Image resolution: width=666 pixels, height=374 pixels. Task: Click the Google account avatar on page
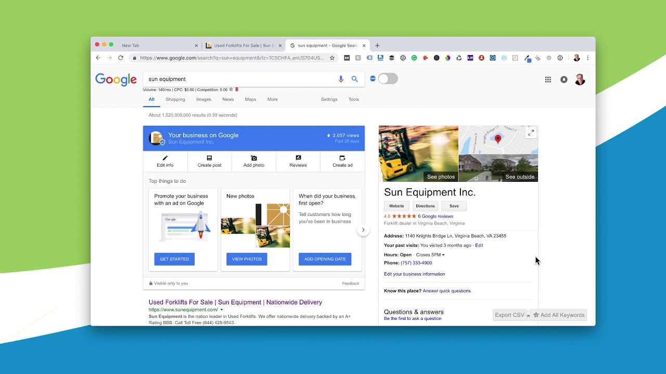tap(580, 79)
